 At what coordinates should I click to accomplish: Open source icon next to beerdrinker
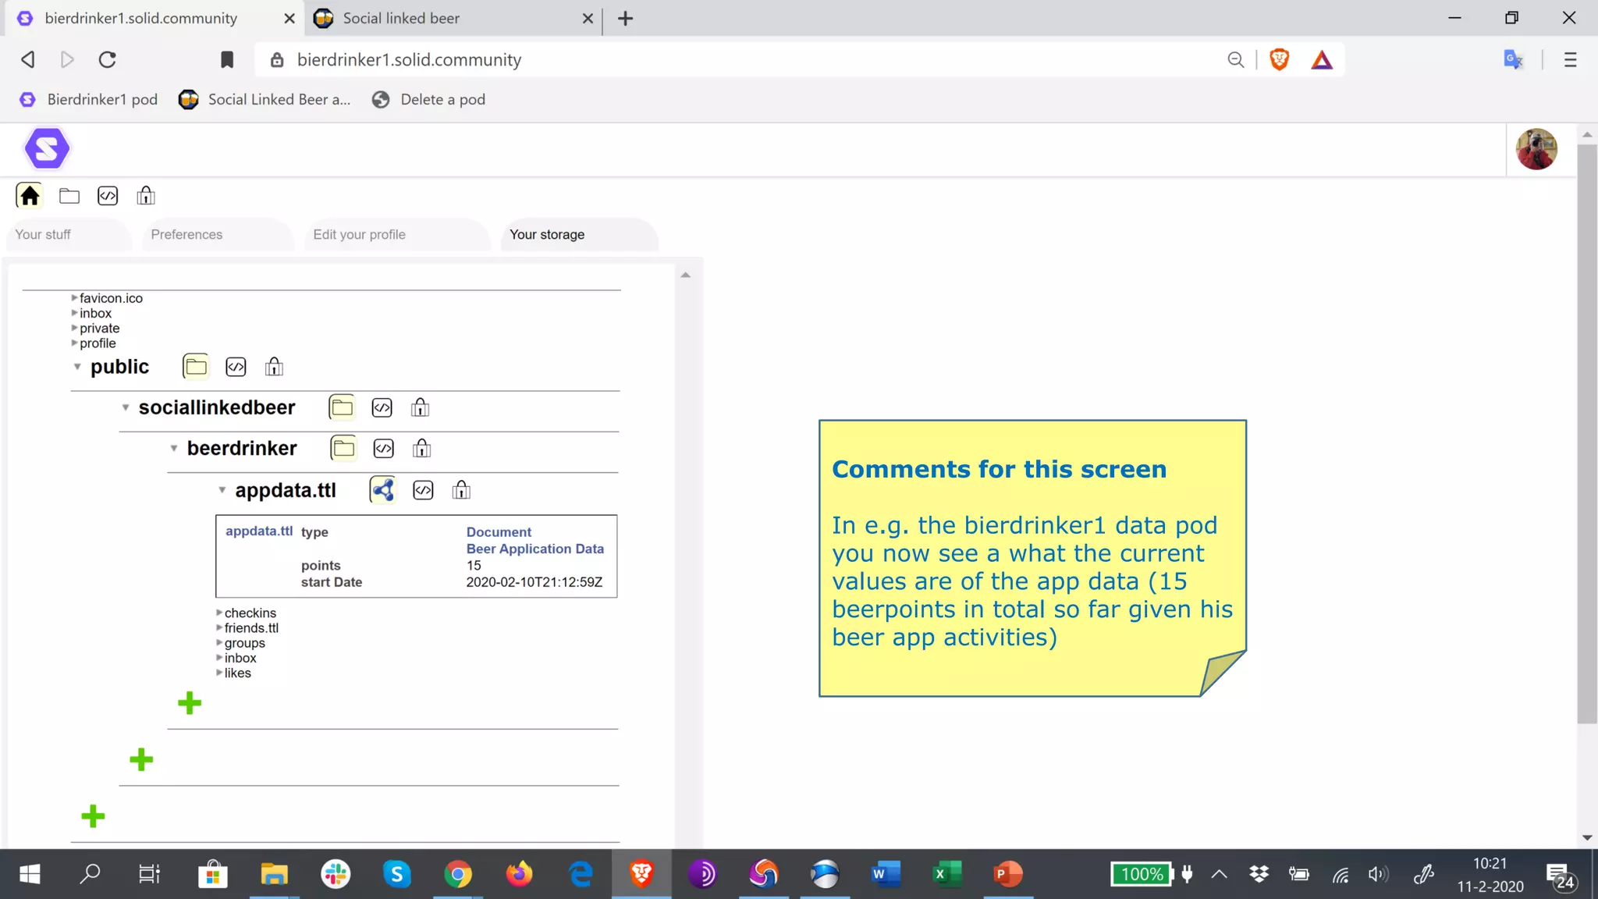384,449
